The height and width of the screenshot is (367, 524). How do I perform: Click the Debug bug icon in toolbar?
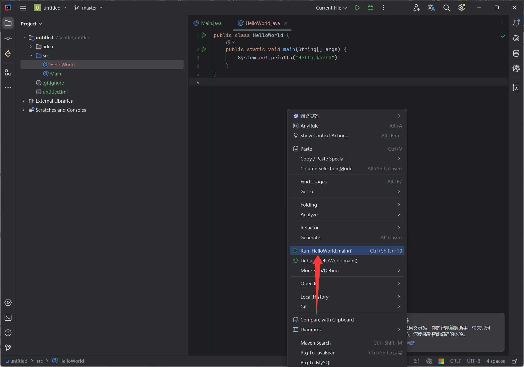[370, 8]
